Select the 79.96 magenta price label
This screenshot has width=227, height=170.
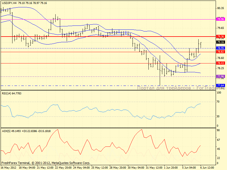pos(220,19)
